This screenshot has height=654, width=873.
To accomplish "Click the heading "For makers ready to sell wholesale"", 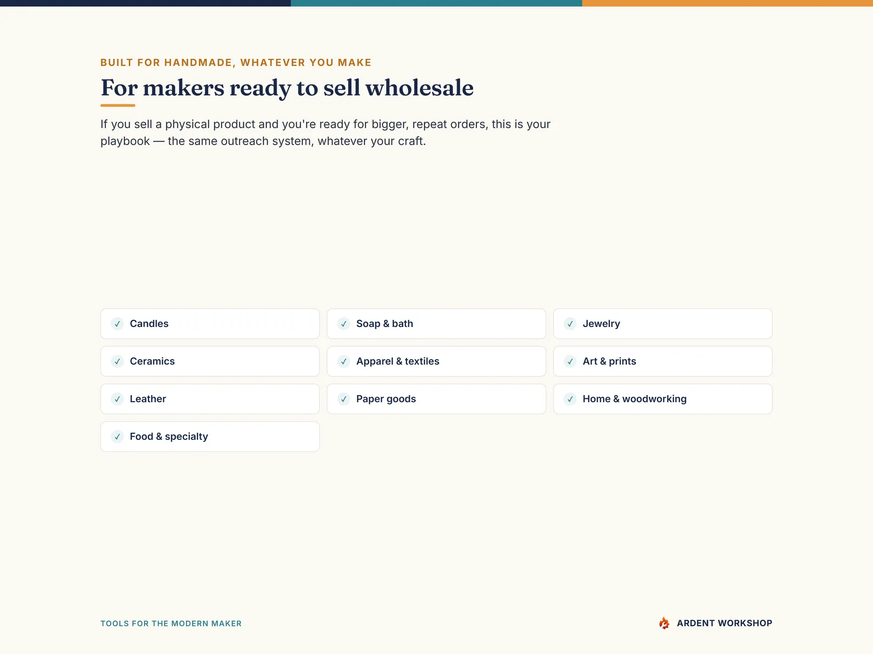I will [x=287, y=88].
